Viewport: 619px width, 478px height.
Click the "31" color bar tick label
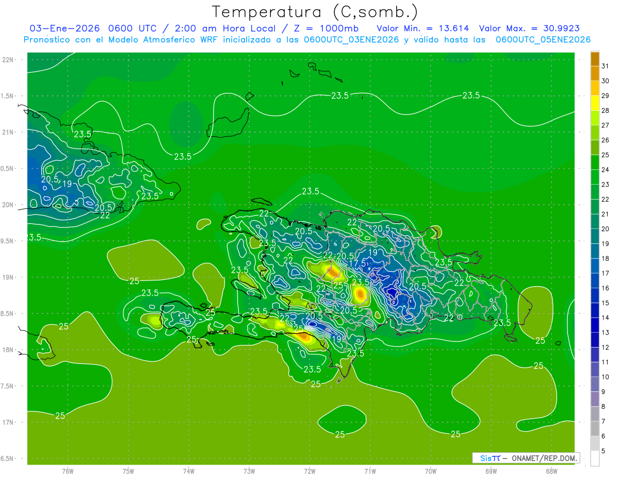(605, 66)
